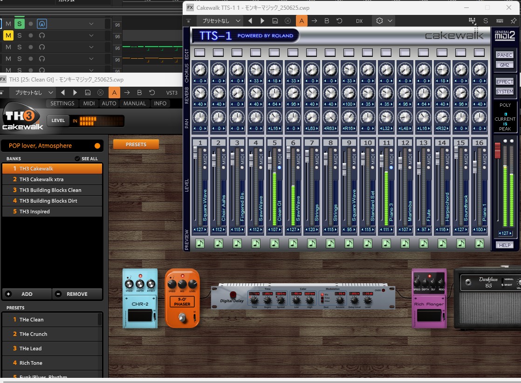The image size is (521, 383).
Task: Open the POP lover, Atmosphere preset selector
Action: click(52, 145)
